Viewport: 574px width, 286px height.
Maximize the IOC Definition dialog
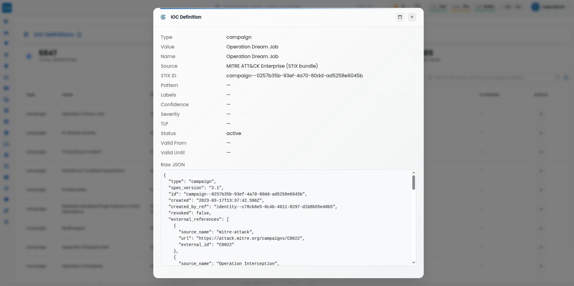point(400,17)
